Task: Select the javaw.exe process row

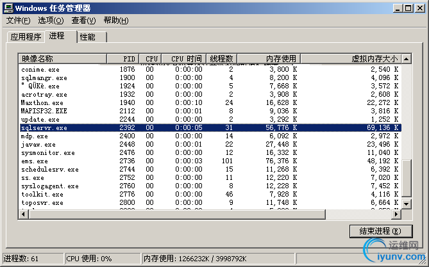Action: coord(210,144)
